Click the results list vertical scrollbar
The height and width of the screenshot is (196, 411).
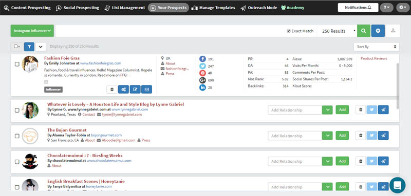397,86
